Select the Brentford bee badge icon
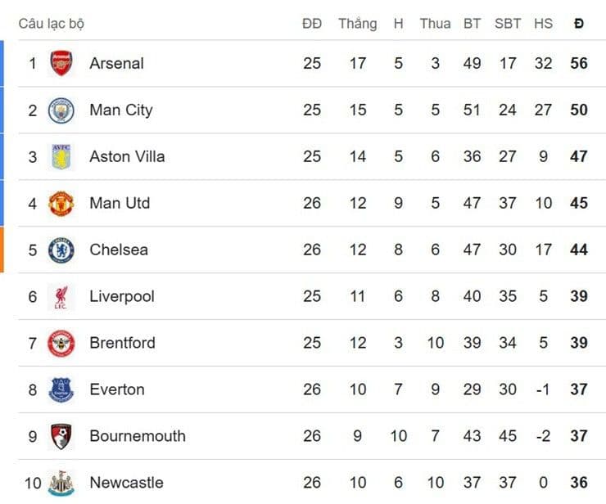Screen dimensions: 606x504 pos(61,343)
